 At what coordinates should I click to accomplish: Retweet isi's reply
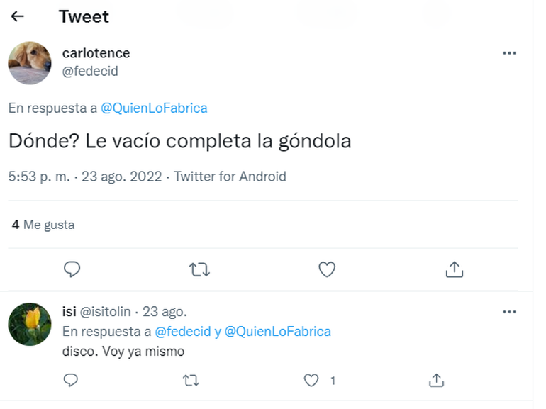pyautogui.click(x=191, y=381)
